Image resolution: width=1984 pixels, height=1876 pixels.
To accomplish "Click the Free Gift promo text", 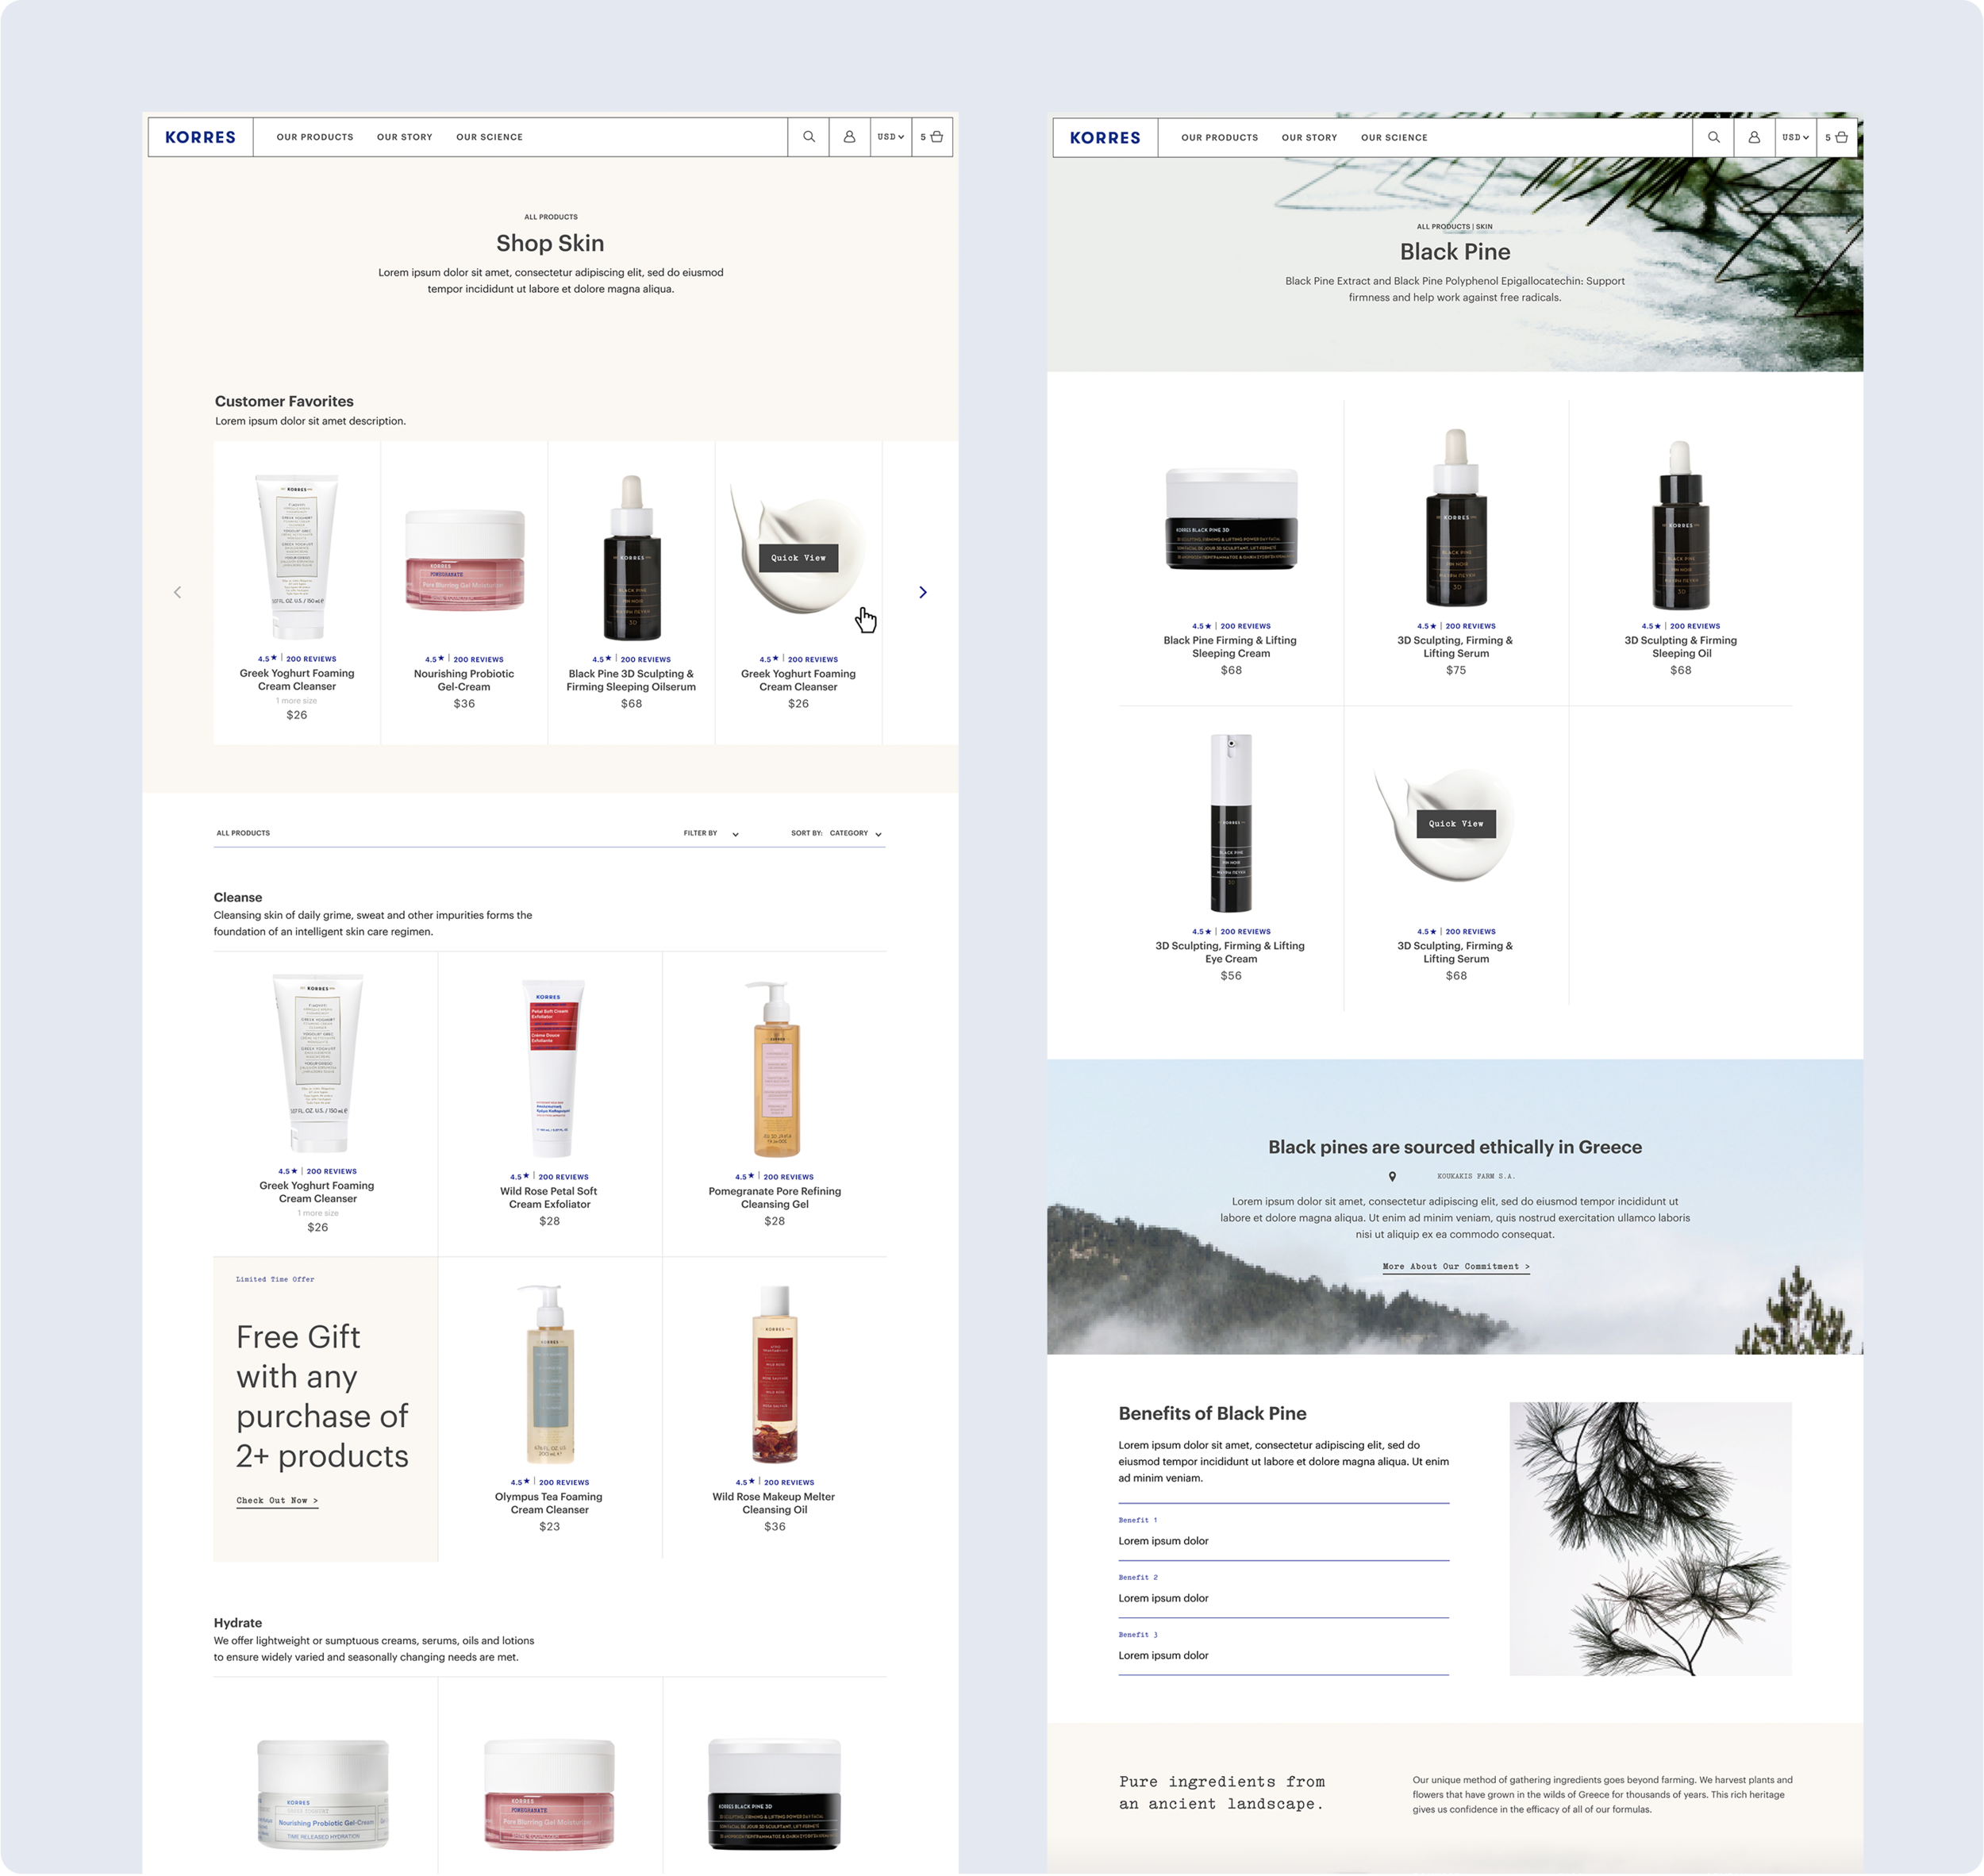I will (x=322, y=1397).
